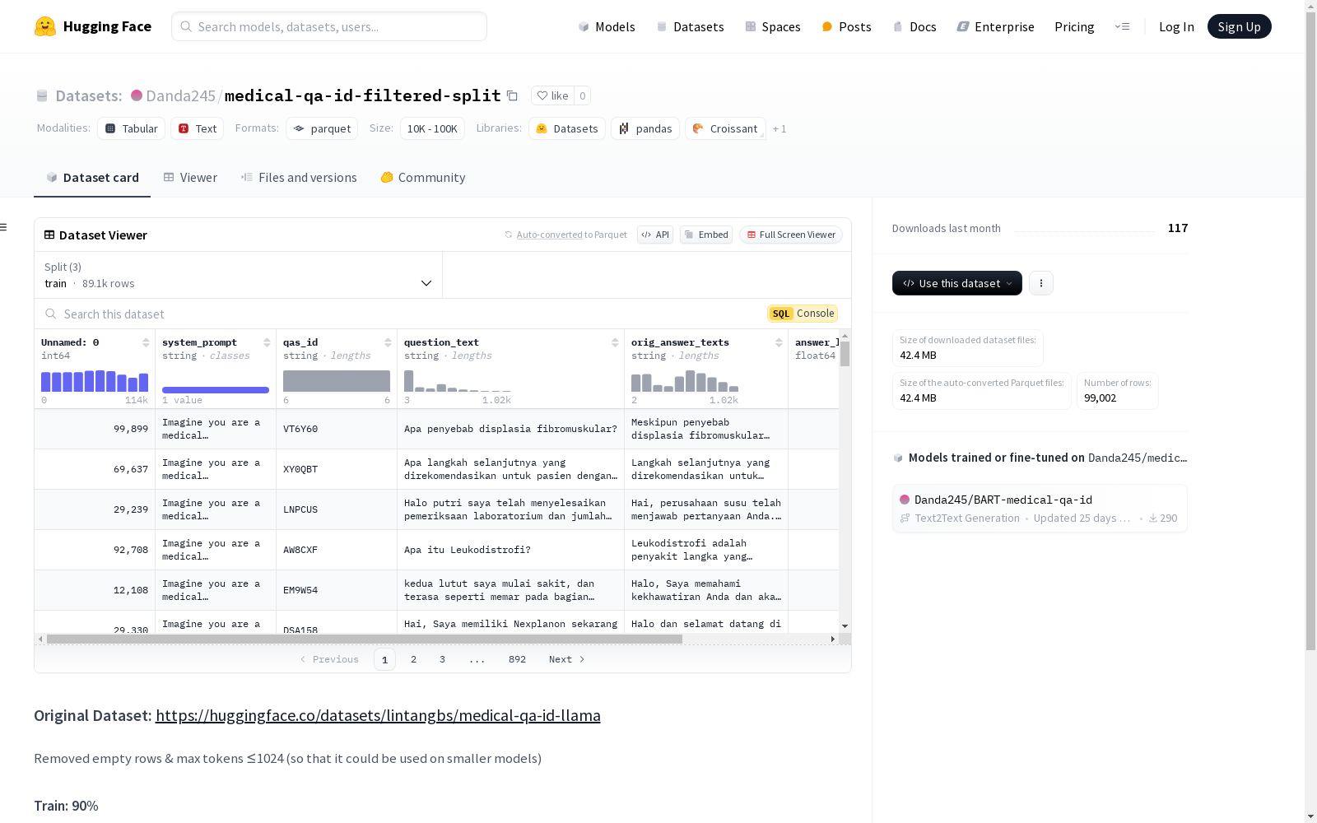Open the table of contents sidebar icon
This screenshot has width=1317, height=823.
[4, 227]
